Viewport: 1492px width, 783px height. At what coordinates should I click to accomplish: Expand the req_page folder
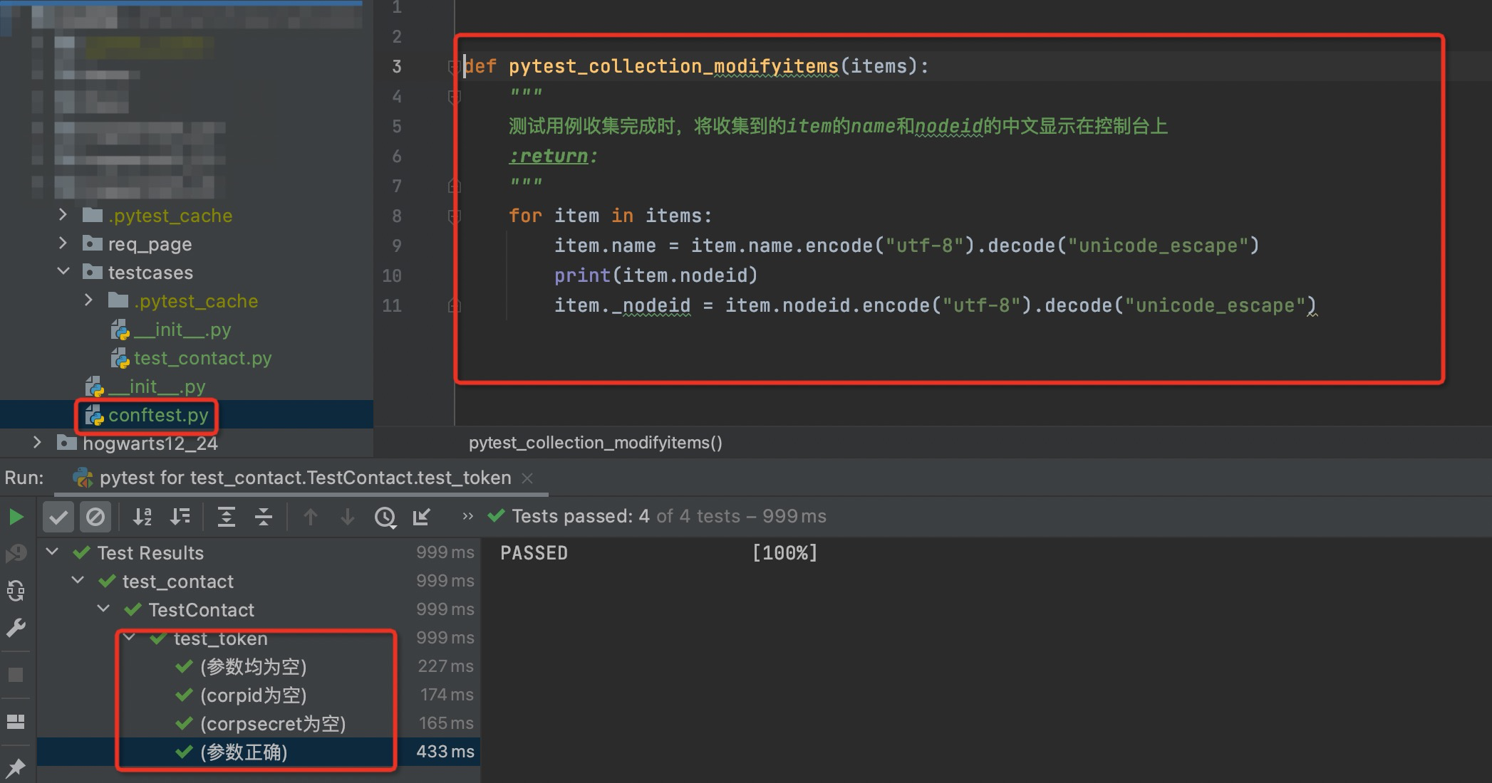[x=63, y=243]
